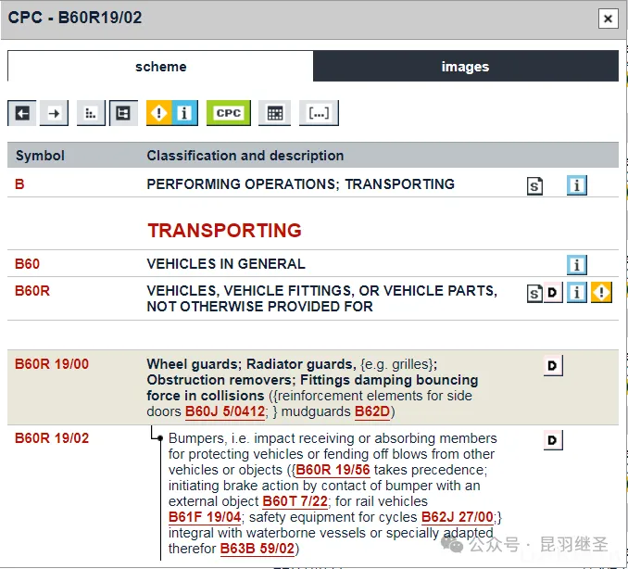Toggle the dotted hierarchy view icon
The image size is (628, 569).
[x=90, y=113]
